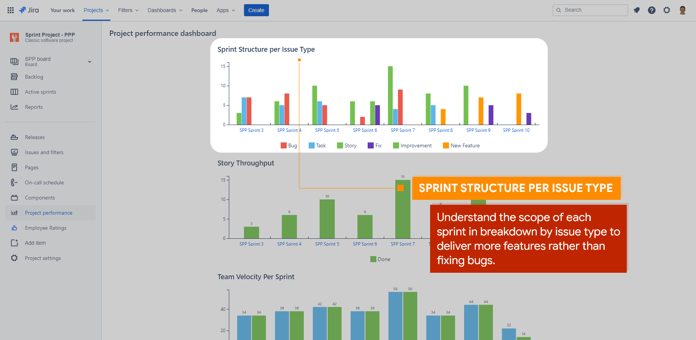The image size is (696, 340).
Task: Open the notifications megaphone icon
Action: (x=637, y=10)
